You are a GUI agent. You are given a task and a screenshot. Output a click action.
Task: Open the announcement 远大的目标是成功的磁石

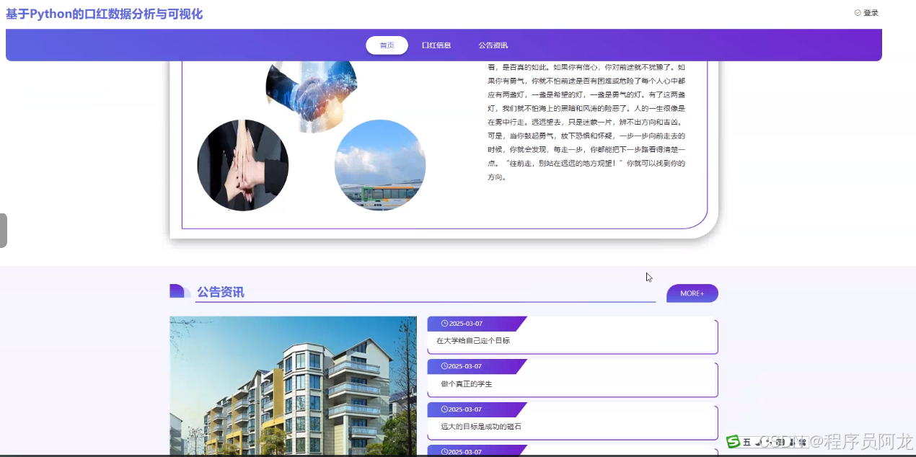coord(481,427)
